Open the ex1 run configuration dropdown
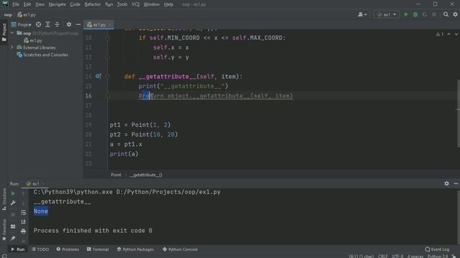The width and height of the screenshot is (460, 258). [387, 14]
